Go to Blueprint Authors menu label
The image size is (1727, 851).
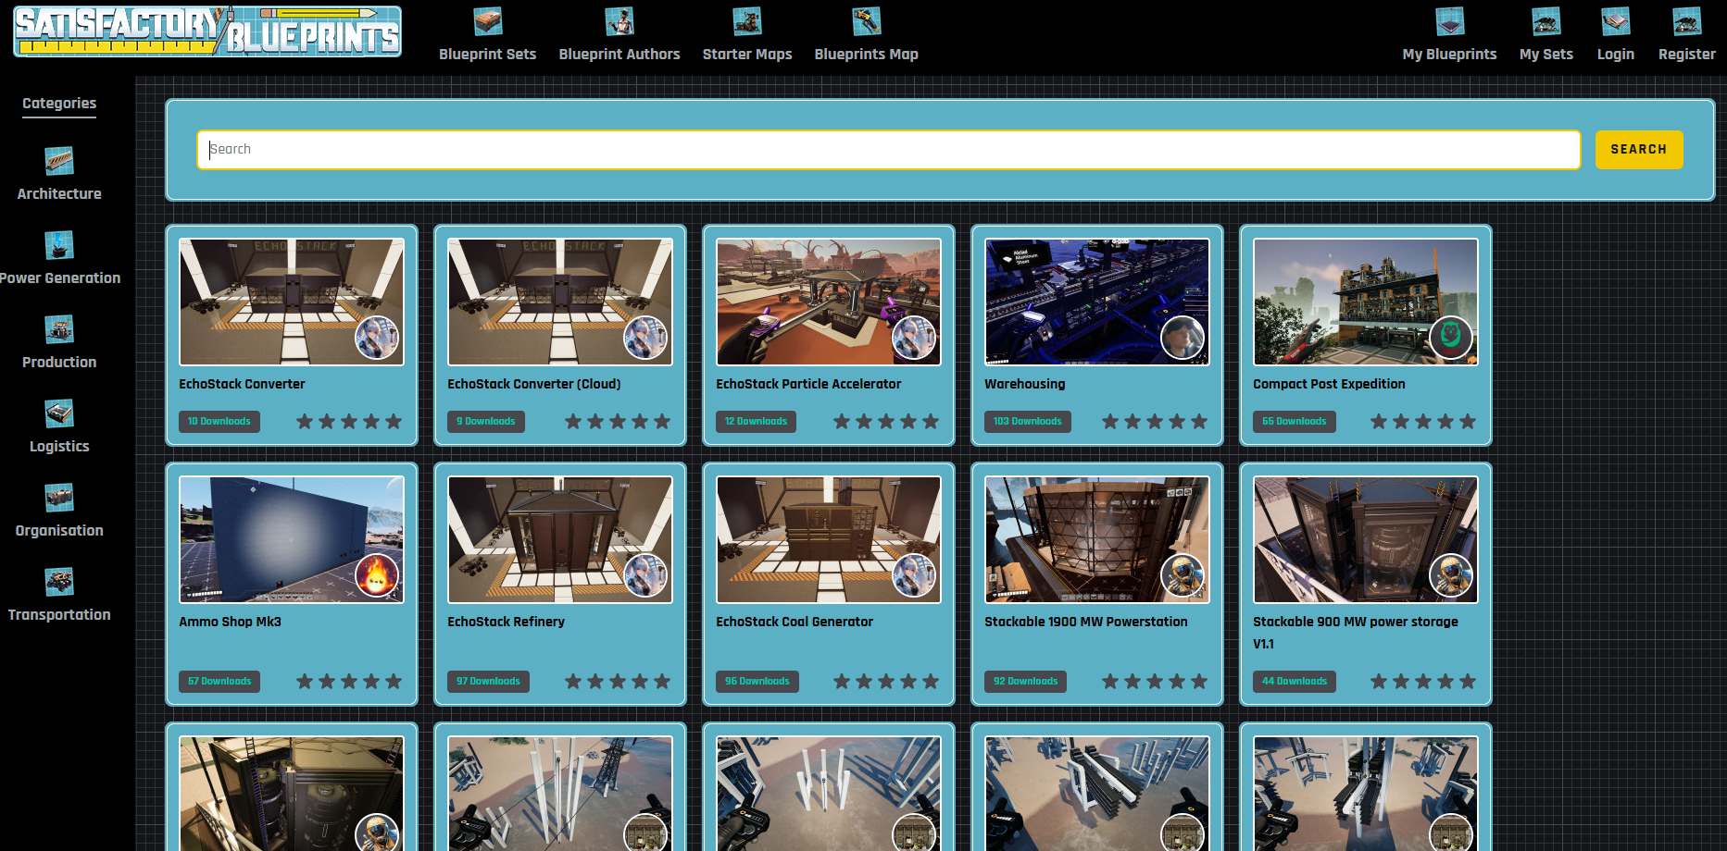tap(619, 55)
